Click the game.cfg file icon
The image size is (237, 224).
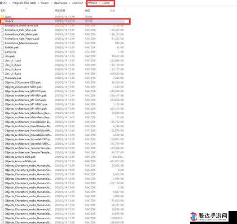2,52
